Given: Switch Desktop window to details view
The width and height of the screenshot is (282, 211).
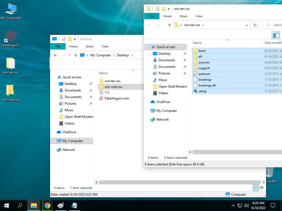Looking at the screenshot, I should (256, 188).
